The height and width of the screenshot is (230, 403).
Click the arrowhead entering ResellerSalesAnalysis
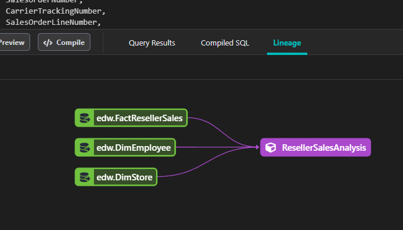click(257, 147)
